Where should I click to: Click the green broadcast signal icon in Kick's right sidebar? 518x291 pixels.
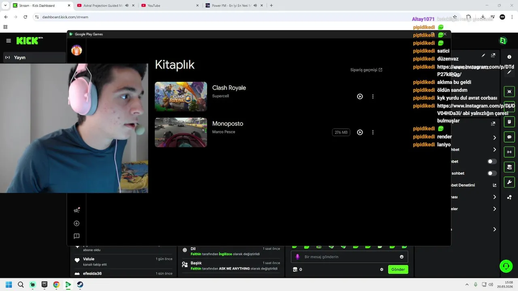[x=510, y=152]
